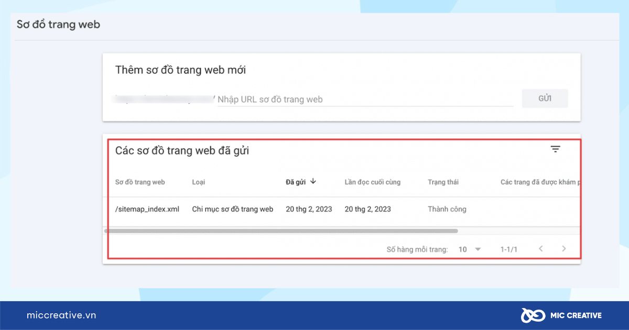
Task: Click the Số hàng mỗi trang label
Action: coord(417,249)
